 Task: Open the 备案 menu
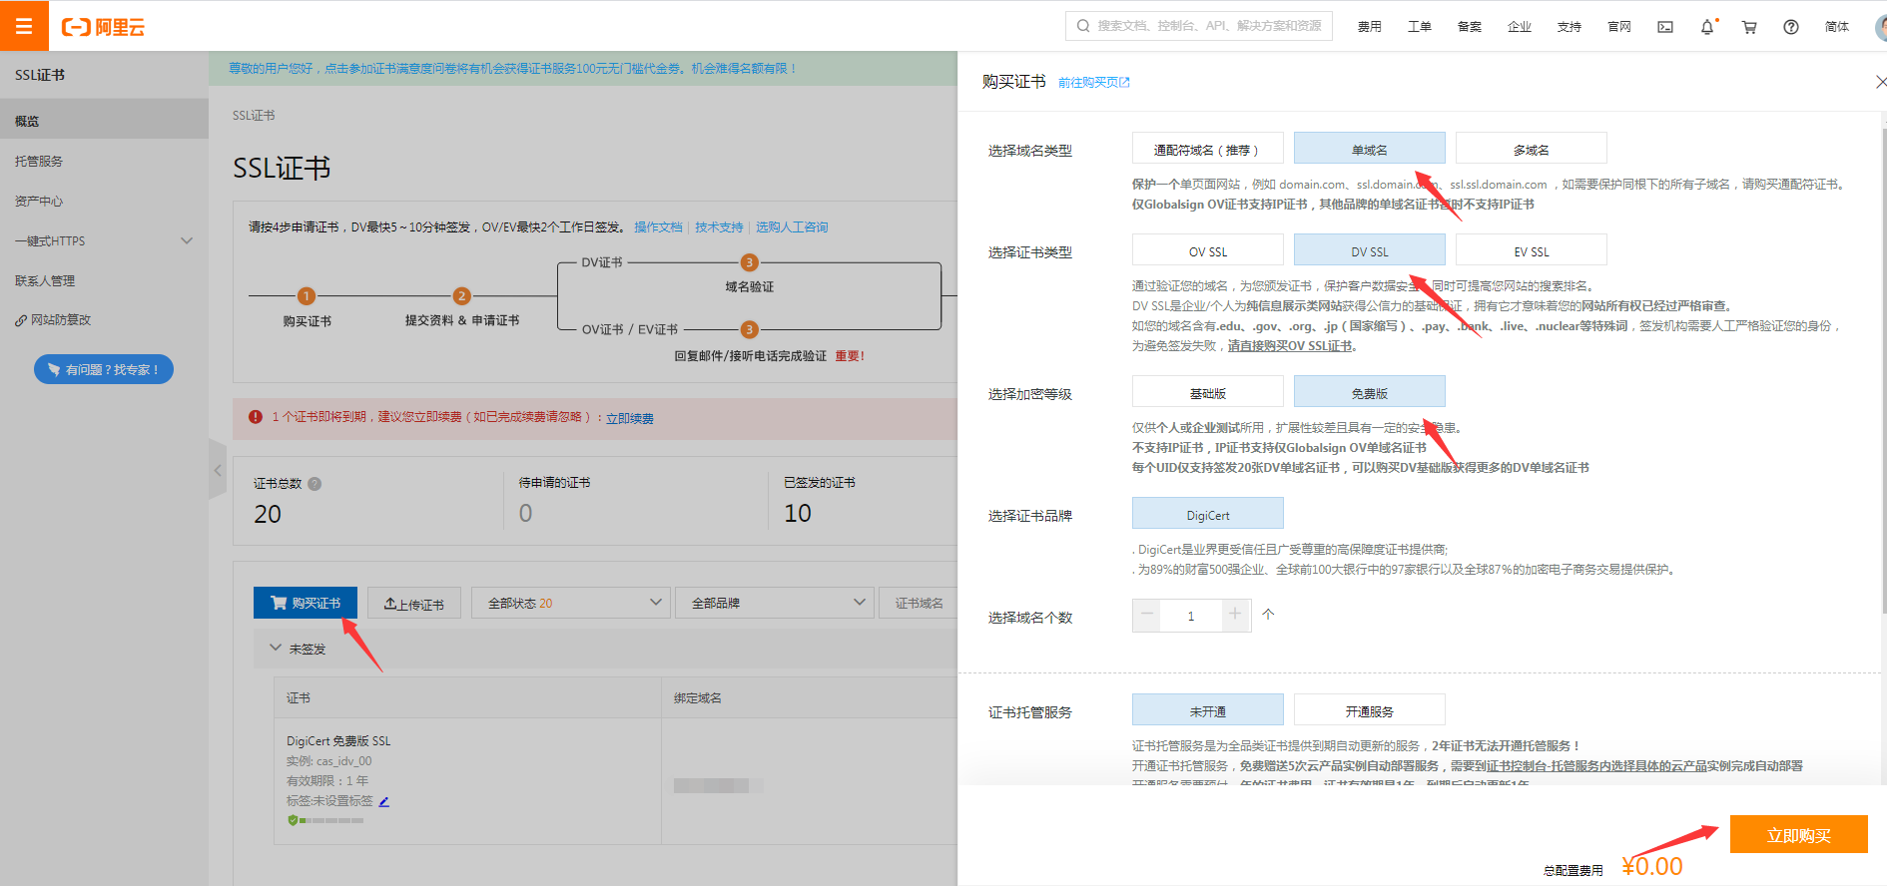(x=1470, y=27)
